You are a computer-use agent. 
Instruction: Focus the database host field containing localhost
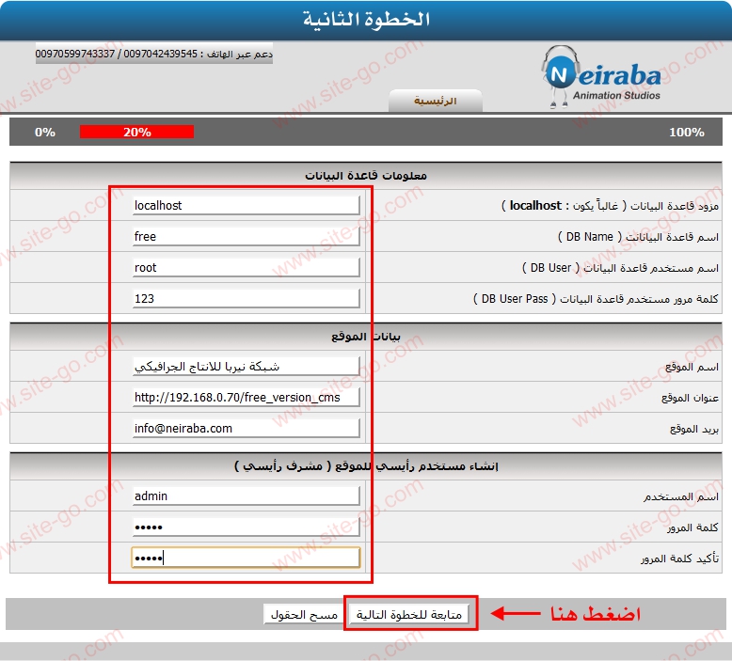[246, 205]
